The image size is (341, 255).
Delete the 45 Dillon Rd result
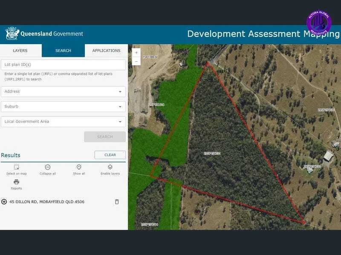coord(117,202)
